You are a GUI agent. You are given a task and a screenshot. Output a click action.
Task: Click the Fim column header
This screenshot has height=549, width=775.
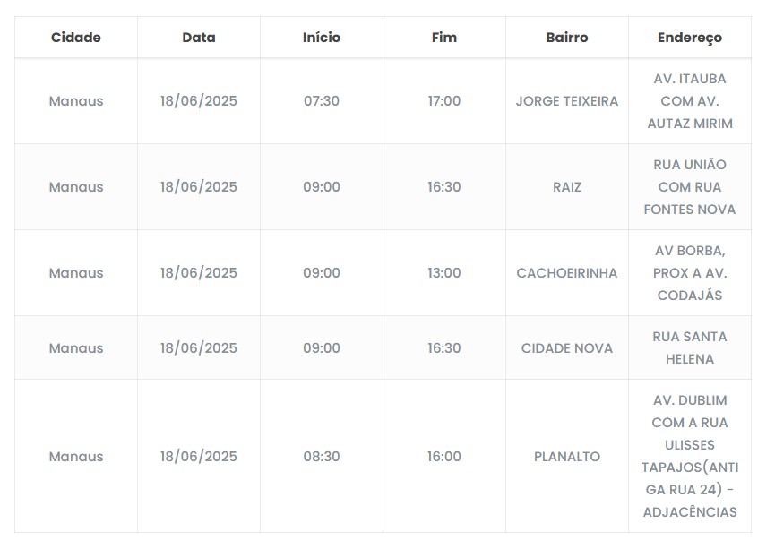(x=444, y=38)
